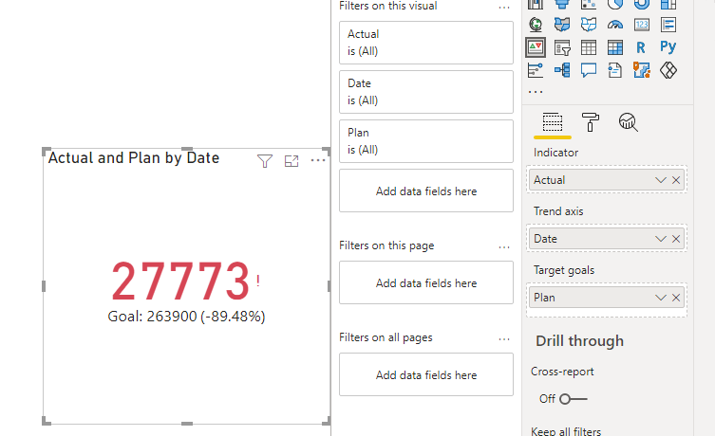Select the Slicer visualization

point(562,46)
